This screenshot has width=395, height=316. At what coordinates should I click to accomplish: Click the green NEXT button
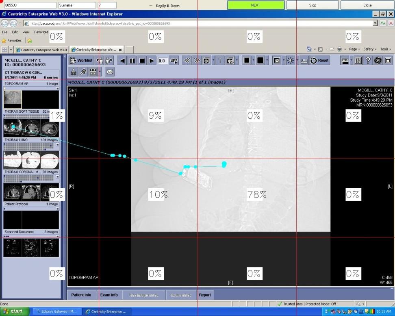pyautogui.click(x=256, y=5)
